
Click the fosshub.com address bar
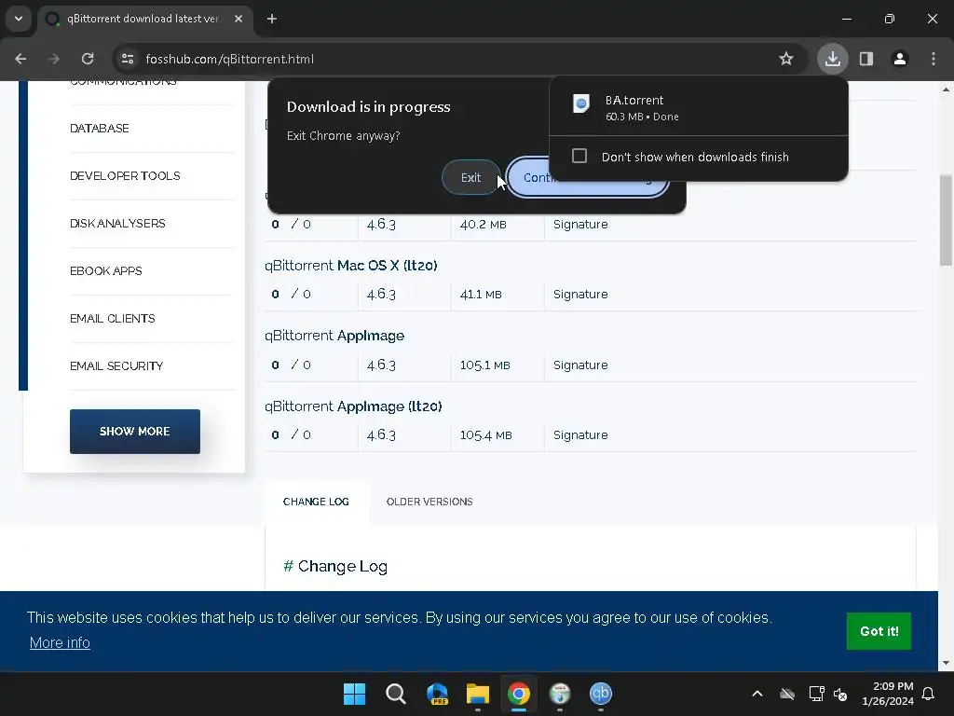click(459, 59)
